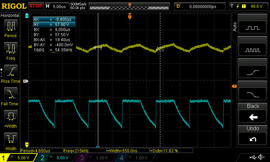Click the horizontal delay D readout
270x162 pixels.
click(199, 6)
